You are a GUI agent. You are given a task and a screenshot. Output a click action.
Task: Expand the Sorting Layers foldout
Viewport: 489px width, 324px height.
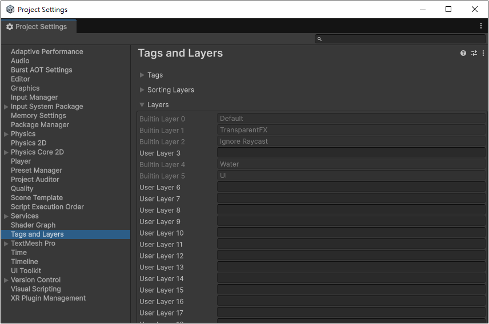click(x=142, y=90)
